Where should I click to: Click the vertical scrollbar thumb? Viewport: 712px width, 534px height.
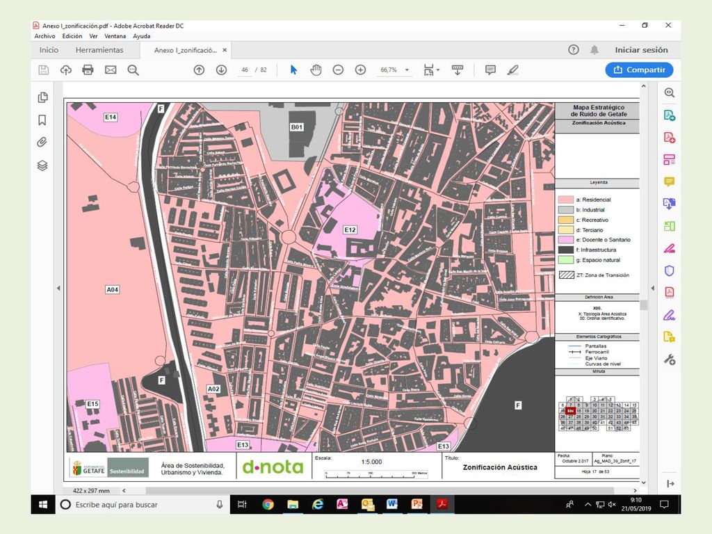[x=643, y=305]
